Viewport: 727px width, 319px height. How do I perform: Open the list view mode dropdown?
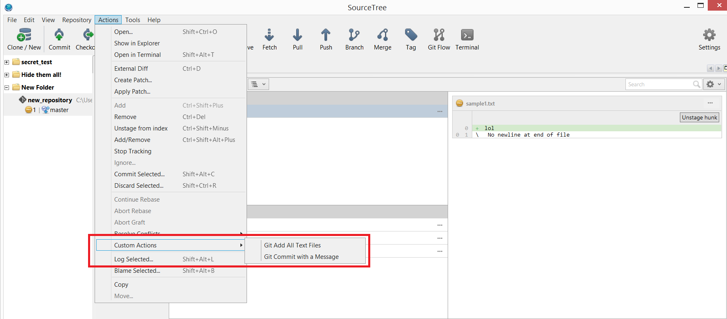pos(258,84)
